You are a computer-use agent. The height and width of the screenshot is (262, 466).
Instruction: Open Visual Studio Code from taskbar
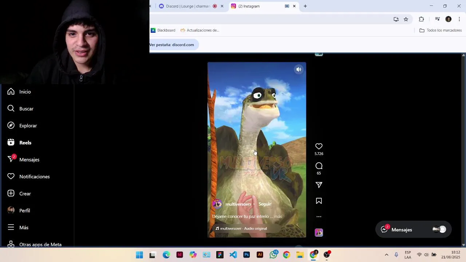233,255
